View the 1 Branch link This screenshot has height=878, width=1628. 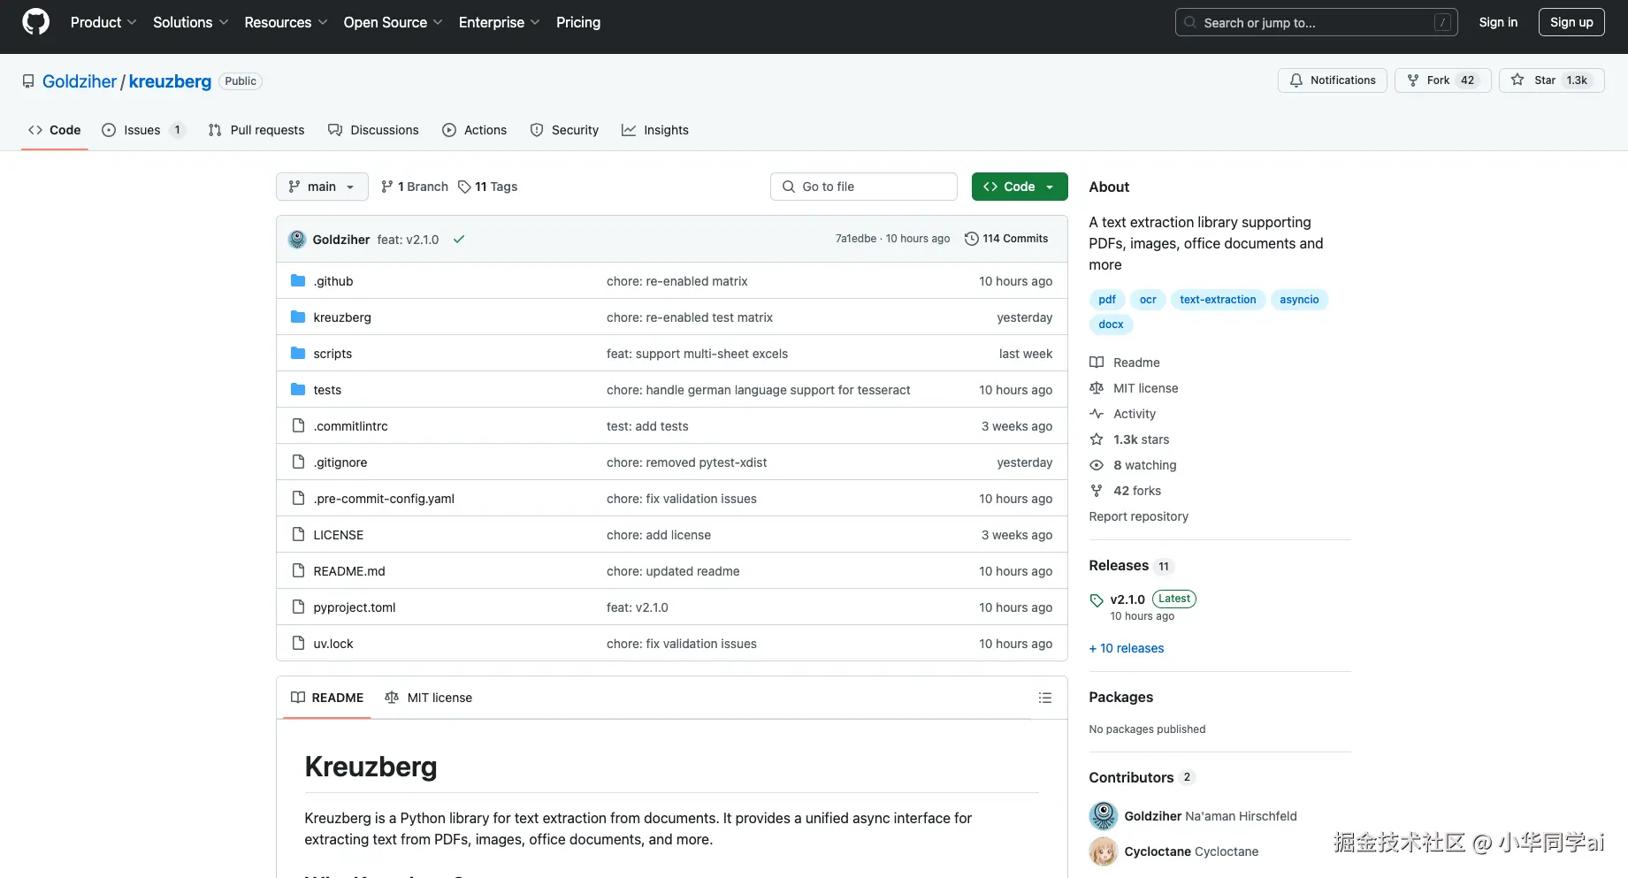[415, 187]
